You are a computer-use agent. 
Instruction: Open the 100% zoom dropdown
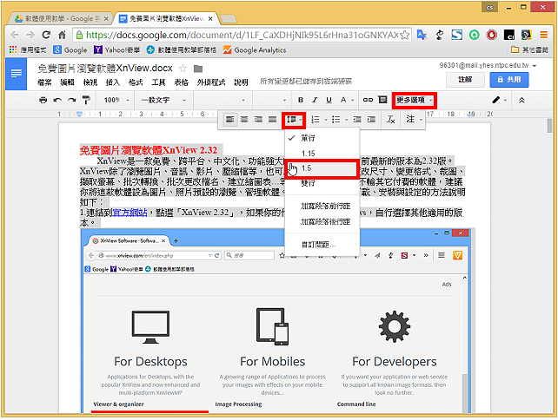point(116,100)
